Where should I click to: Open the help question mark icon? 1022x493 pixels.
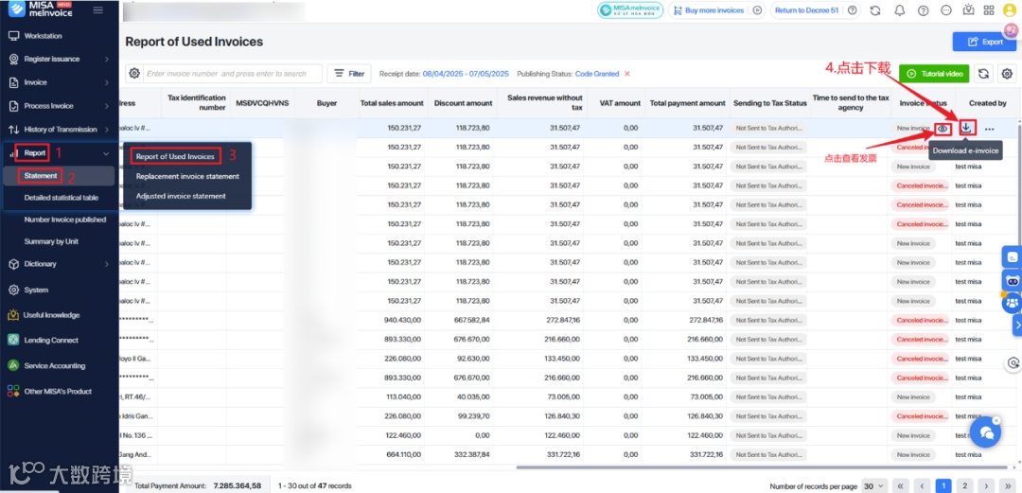point(923,10)
